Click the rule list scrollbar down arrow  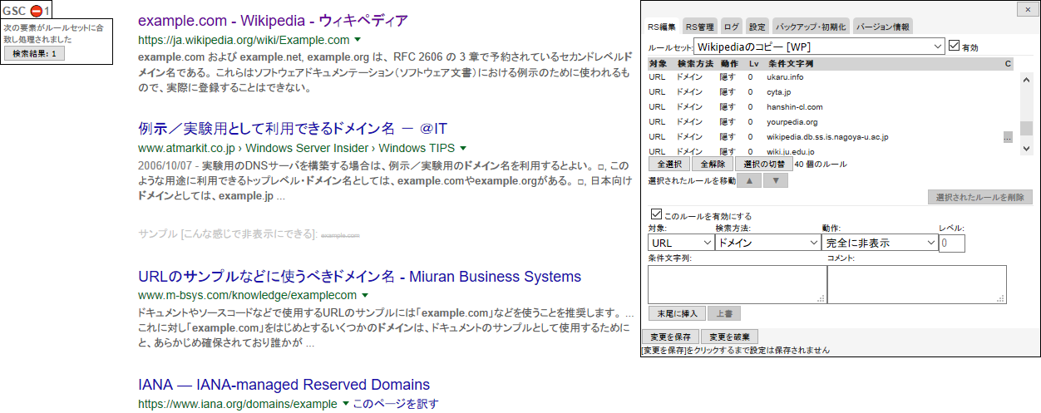point(1026,149)
